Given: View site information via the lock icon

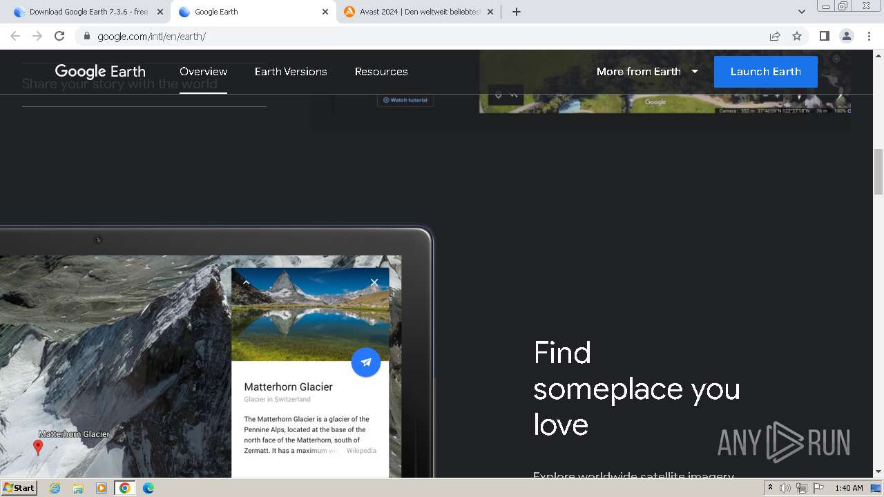Looking at the screenshot, I should tap(86, 36).
